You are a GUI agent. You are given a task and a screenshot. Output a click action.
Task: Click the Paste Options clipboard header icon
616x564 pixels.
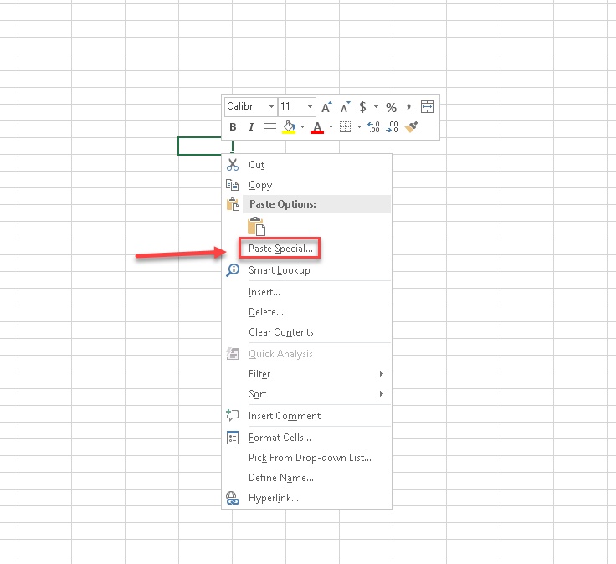click(233, 204)
